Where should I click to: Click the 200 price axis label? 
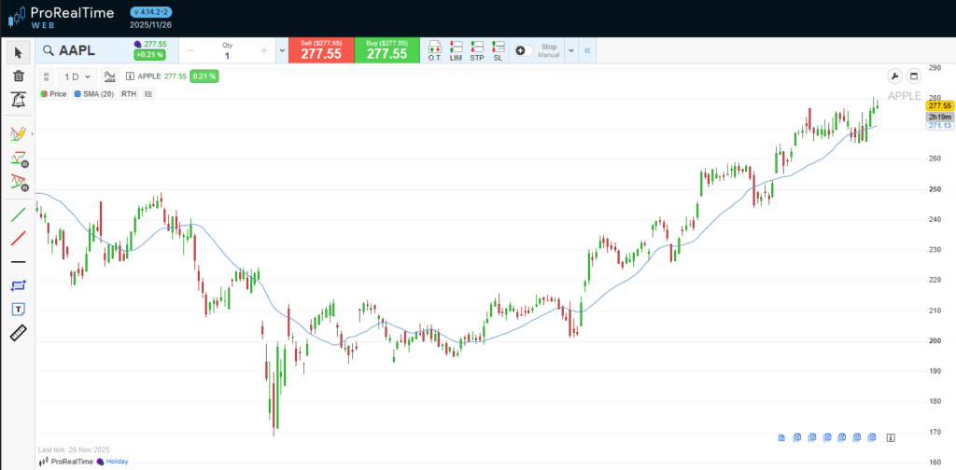click(x=934, y=341)
